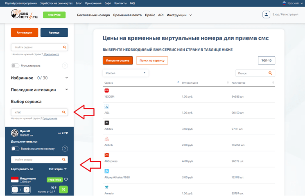Focus the price table search input
Image resolution: width=305 pixels, height=196 pixels.
[x=255, y=73]
